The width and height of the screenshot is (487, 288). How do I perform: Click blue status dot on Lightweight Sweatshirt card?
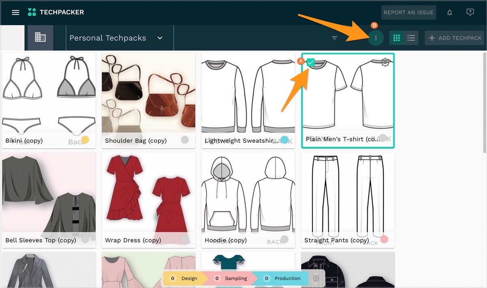[x=284, y=140]
